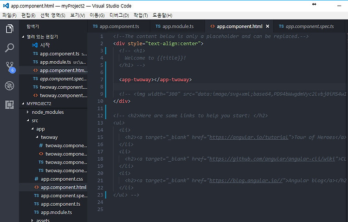Open app.component.ts in src tree

[x=53, y=204]
